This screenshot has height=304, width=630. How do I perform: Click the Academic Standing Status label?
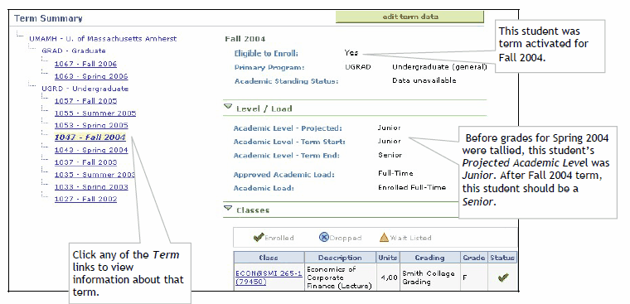287,81
